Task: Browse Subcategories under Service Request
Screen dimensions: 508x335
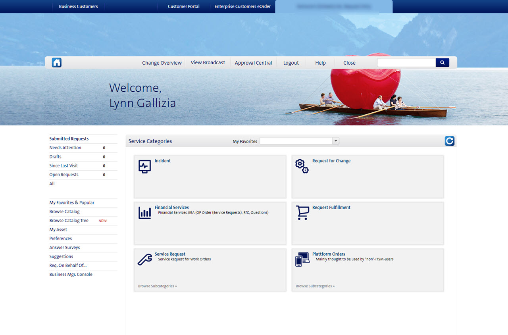Action: click(157, 286)
